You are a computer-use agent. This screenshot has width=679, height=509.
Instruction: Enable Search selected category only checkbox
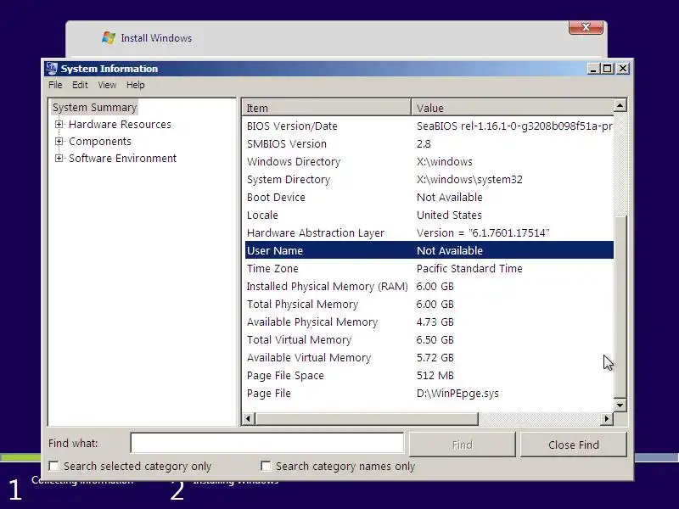53,466
